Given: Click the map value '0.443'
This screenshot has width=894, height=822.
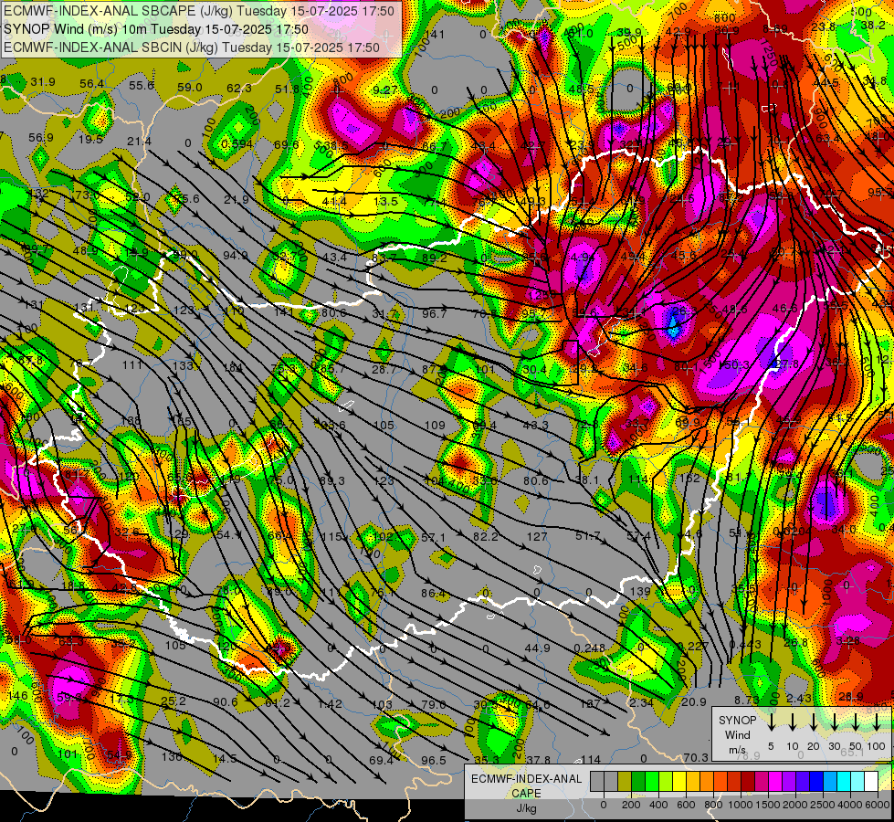Looking at the screenshot, I should pos(745,645).
